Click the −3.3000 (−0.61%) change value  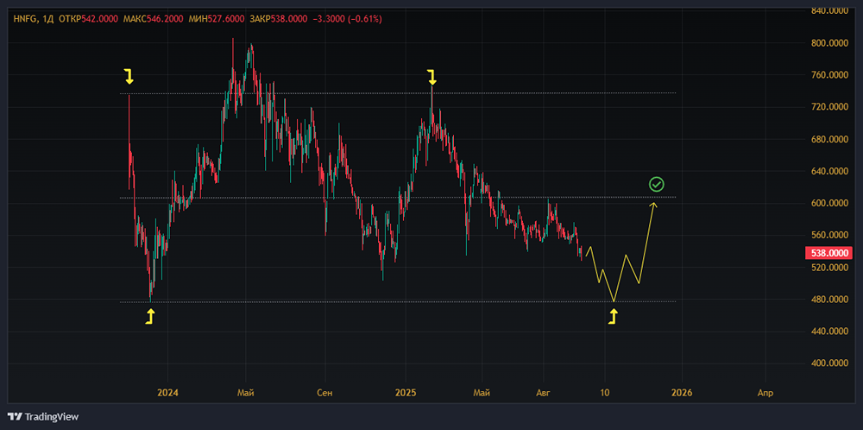click(347, 19)
